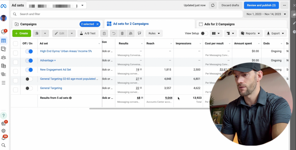This screenshot has width=296, height=150.
Task: Click the undo arrow icon
Action: [x=114, y=33]
